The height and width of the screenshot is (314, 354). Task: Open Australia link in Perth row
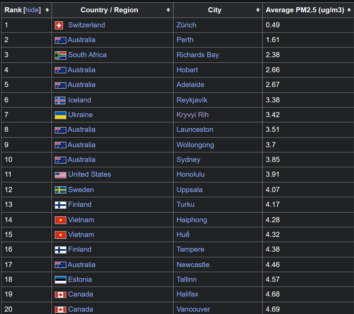[x=81, y=40]
